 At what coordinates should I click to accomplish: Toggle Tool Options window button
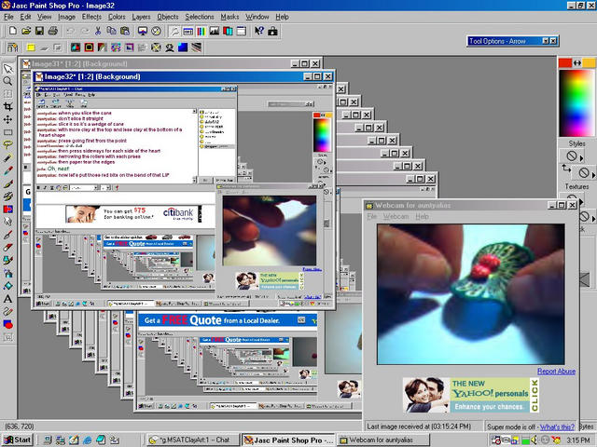[187, 31]
